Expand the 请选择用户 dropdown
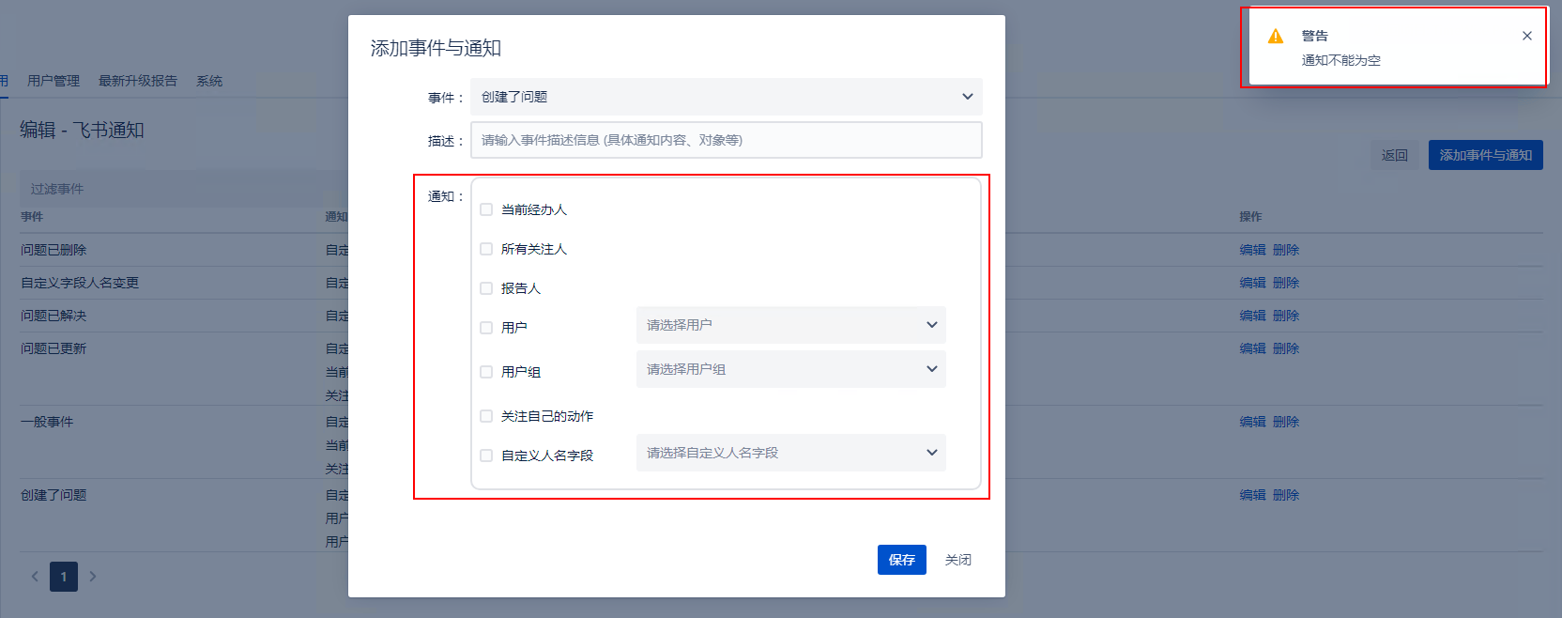Screen dimensions: 1562x618 pyautogui.click(x=790, y=325)
